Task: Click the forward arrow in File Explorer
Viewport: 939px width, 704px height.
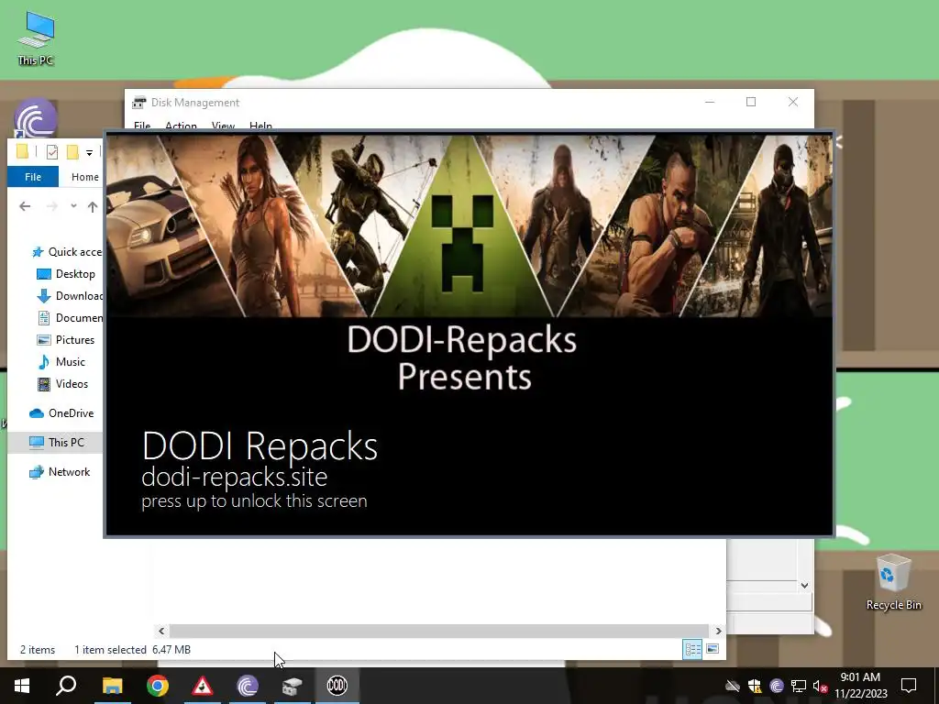Action: pyautogui.click(x=52, y=206)
